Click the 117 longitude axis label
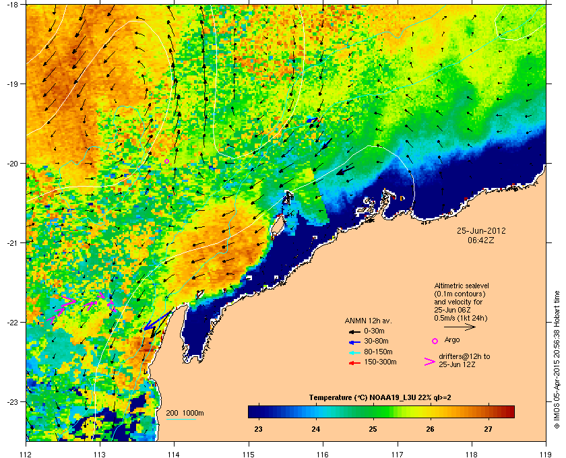566x458 pixels. 397,454
